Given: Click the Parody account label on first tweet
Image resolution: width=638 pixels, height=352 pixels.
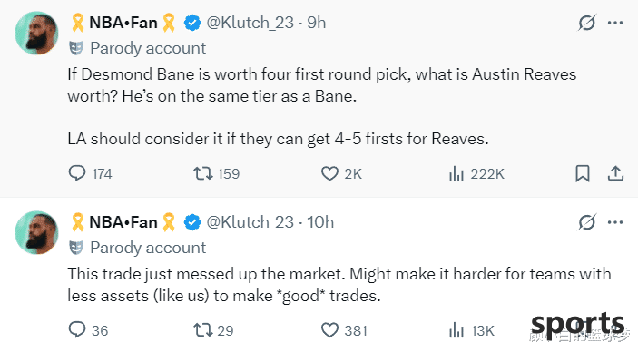Looking at the screenshot, I should click(x=148, y=48).
